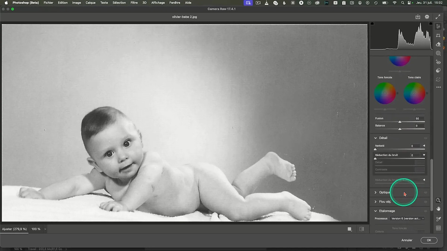Toggle shadow clipping warning on histogram
Viewport: 447px width, 251px height.
point(372,23)
